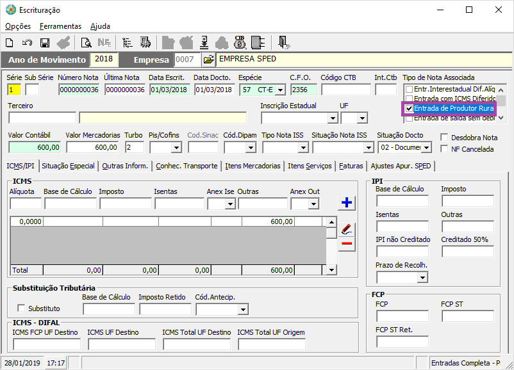Open the document search magnifier icon

click(86, 42)
